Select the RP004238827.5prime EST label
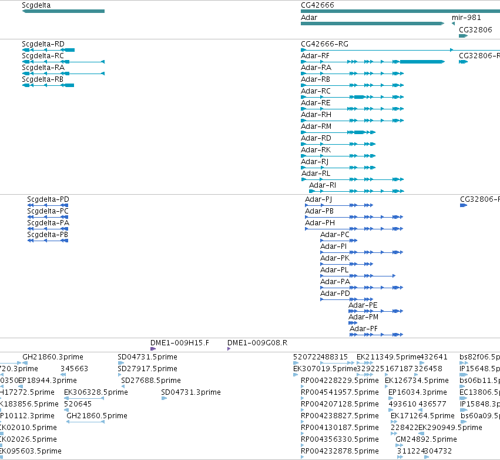The width and height of the screenshot is (500, 460). tap(340, 416)
